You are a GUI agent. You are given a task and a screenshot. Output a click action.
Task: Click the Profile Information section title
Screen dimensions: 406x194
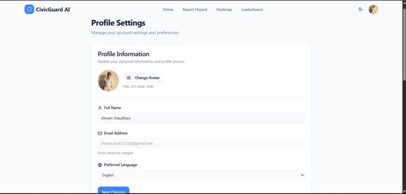(123, 54)
